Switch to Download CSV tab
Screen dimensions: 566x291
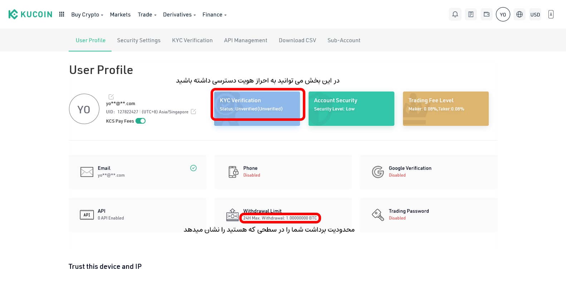[297, 40]
